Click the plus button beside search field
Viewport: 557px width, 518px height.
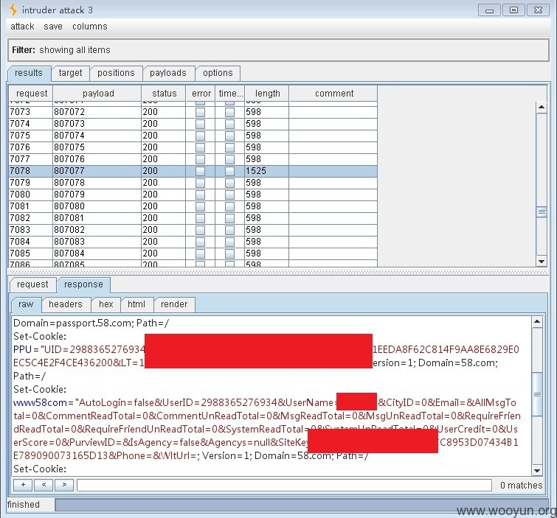click(23, 485)
